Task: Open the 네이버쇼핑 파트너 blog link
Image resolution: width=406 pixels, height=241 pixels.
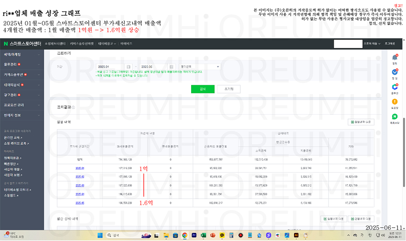Action: click(x=17, y=190)
